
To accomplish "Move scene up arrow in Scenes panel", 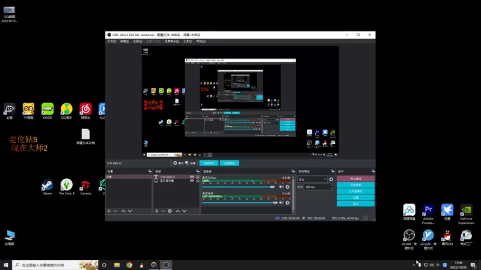I will tap(123, 211).
